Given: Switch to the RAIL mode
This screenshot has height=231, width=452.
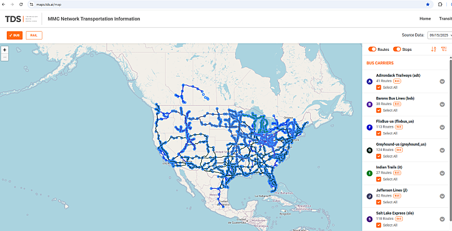Looking at the screenshot, I should point(34,35).
